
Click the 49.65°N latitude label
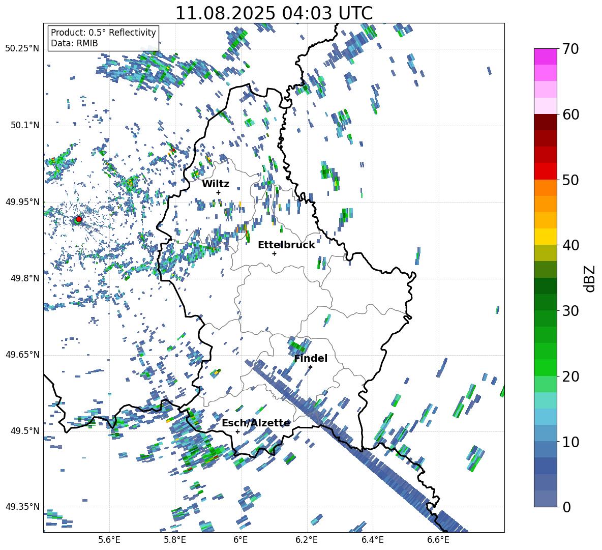22,354
